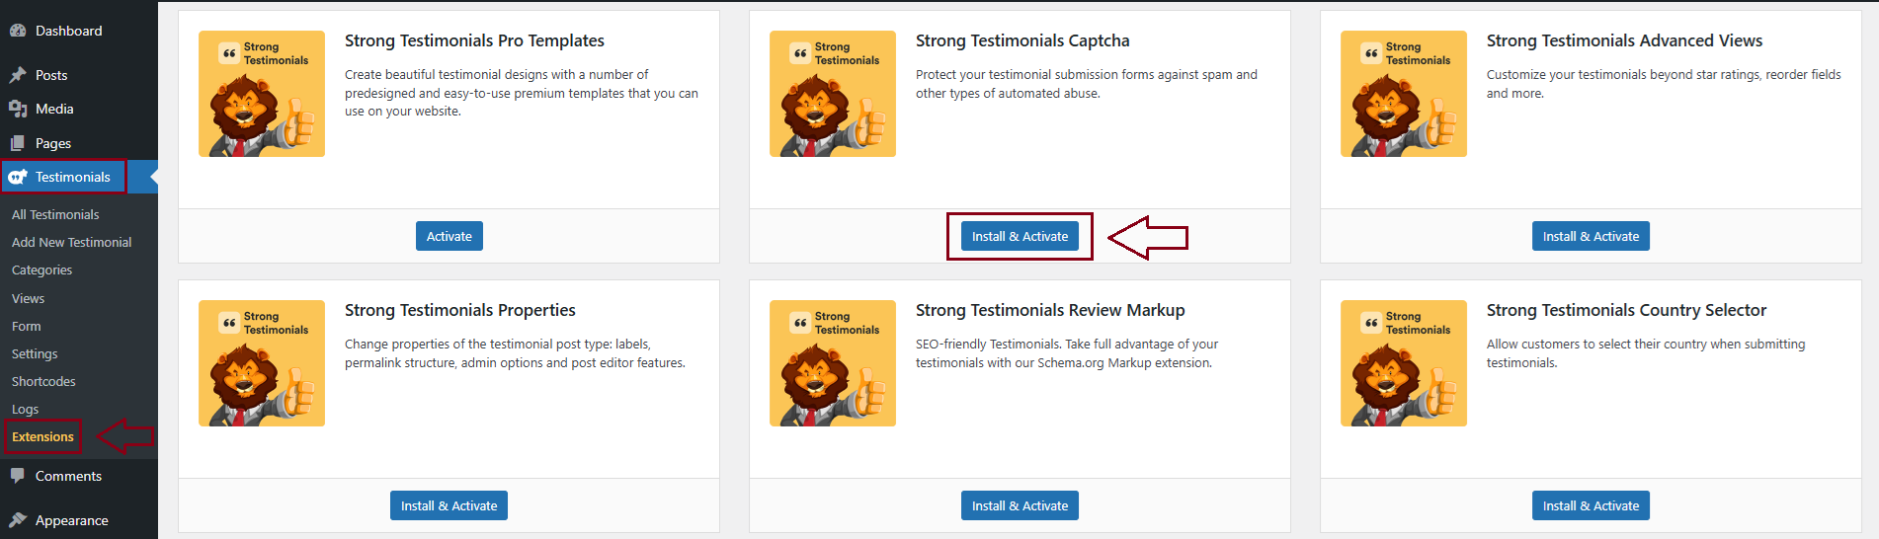
Task: Click the Pro Templates lion thumbnail
Action: [262, 94]
